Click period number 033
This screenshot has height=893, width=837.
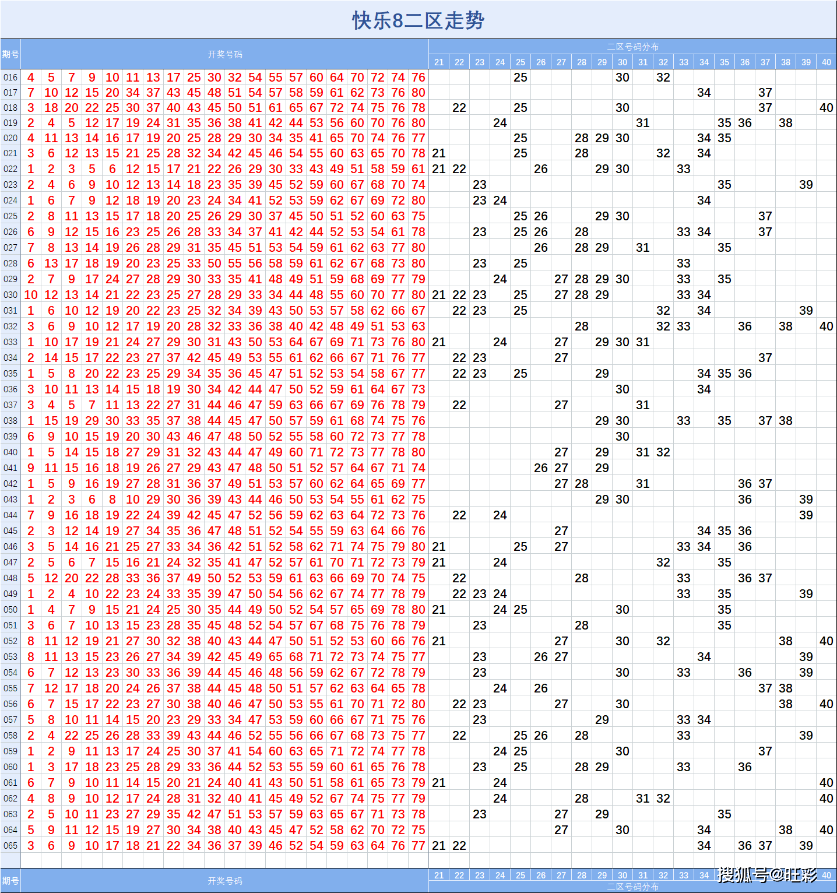point(10,342)
